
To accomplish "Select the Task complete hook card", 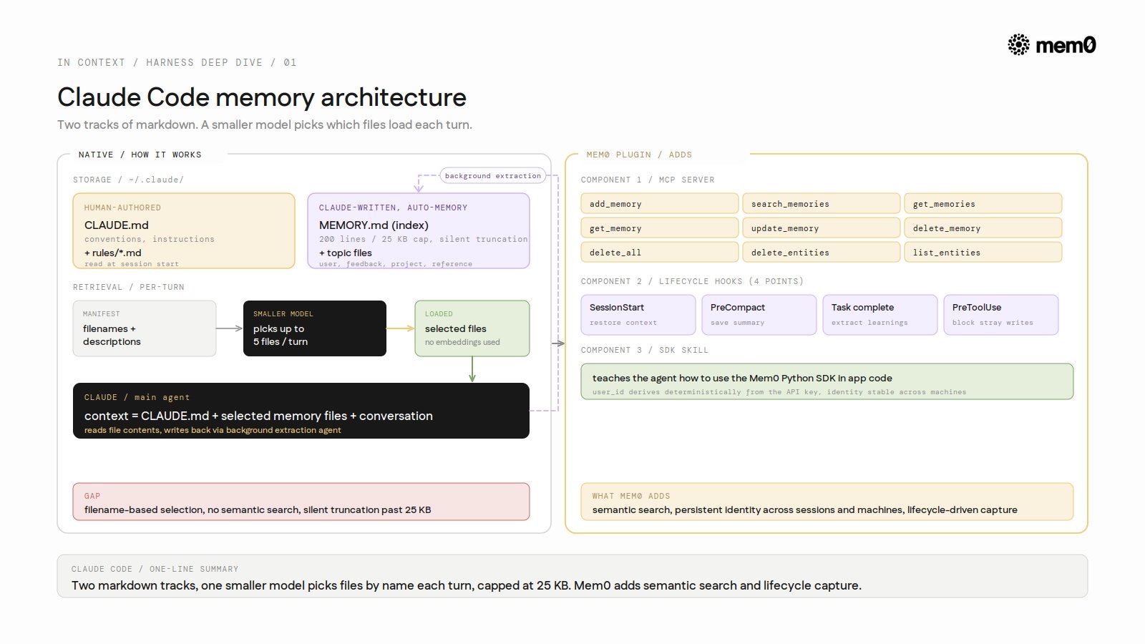I will click(x=880, y=315).
